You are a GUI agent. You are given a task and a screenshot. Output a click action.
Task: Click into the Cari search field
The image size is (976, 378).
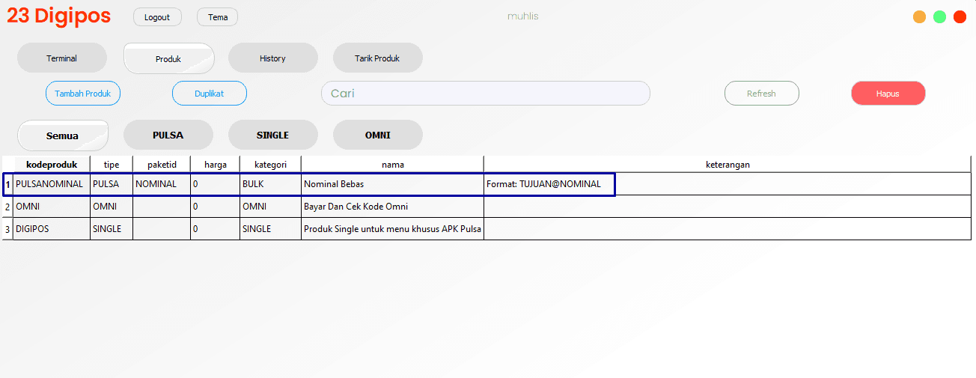point(485,94)
